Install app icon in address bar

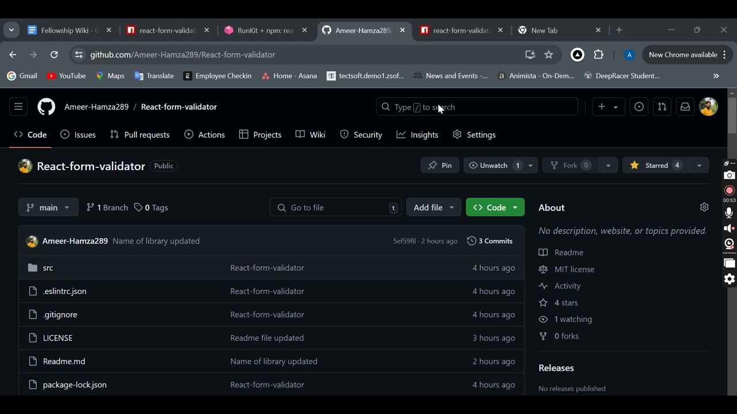(530, 55)
